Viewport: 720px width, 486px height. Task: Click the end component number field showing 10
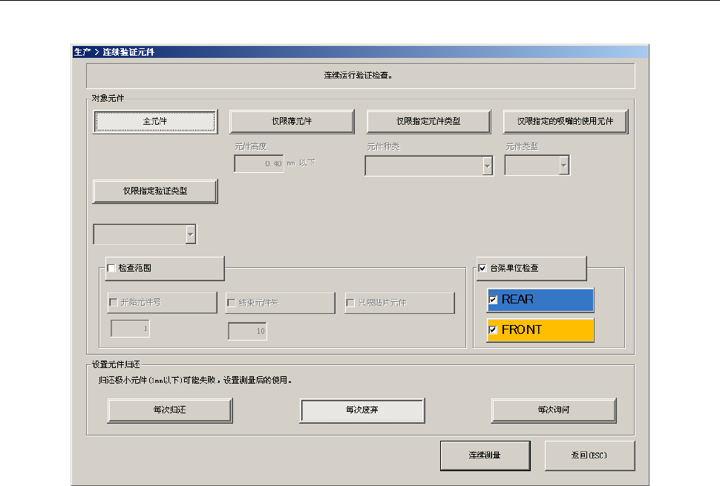pyautogui.click(x=247, y=332)
